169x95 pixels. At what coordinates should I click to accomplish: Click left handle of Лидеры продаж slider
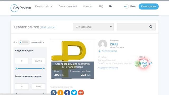click(17, 68)
